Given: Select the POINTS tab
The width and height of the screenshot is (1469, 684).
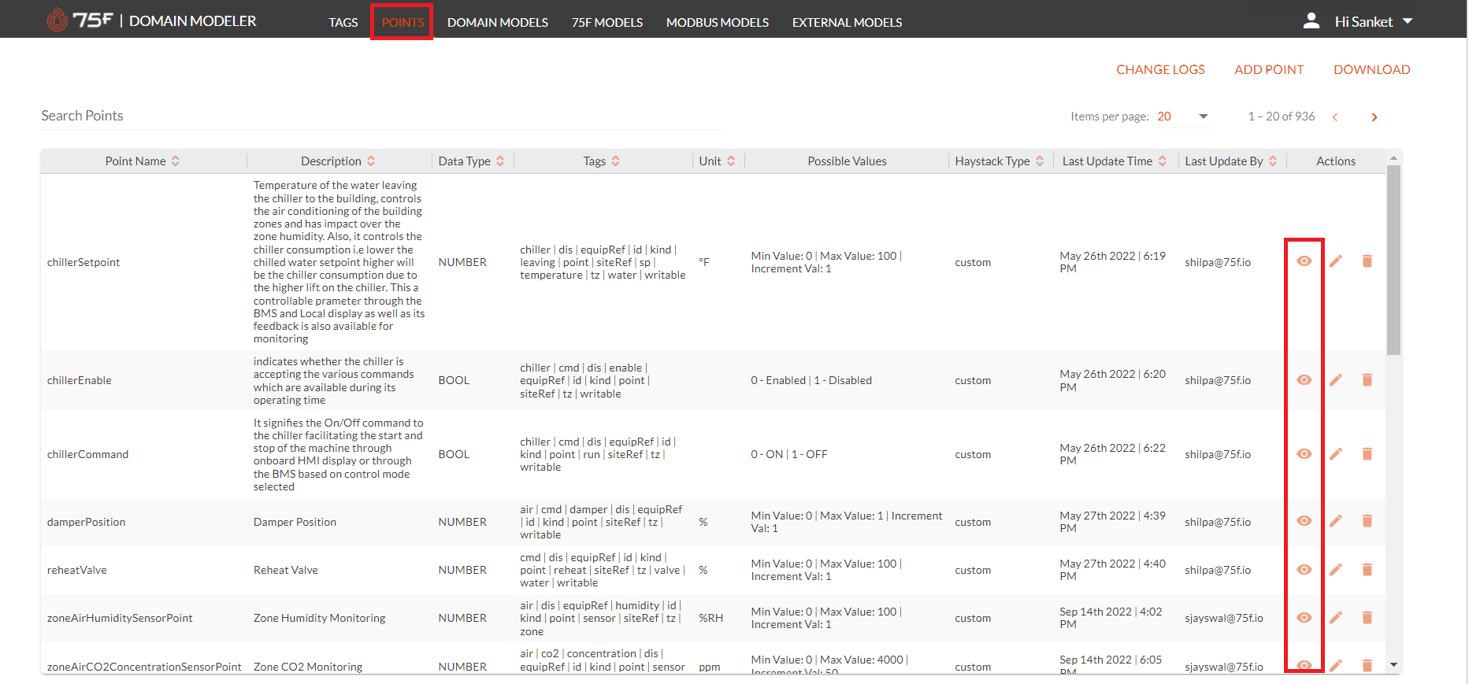Looking at the screenshot, I should (402, 22).
